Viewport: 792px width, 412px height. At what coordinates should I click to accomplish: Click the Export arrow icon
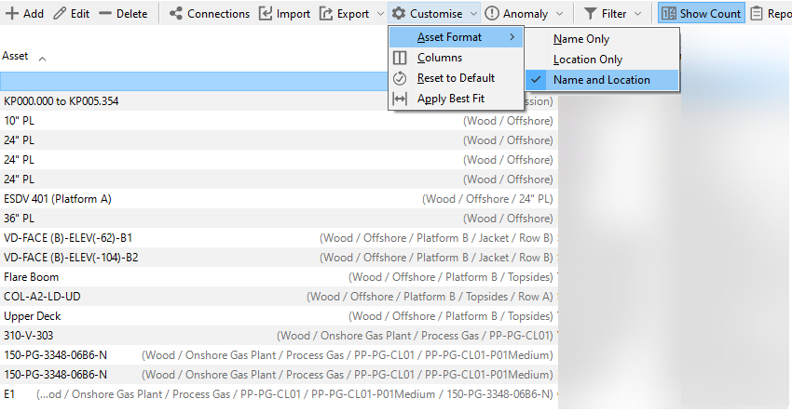(326, 14)
